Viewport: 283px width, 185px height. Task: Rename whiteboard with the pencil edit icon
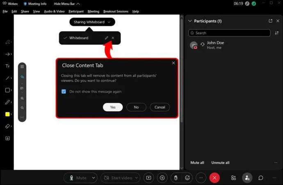107,38
